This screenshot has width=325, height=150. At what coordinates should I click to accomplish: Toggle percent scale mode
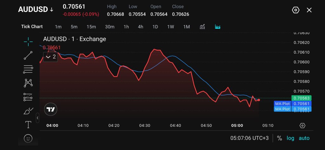click(279, 138)
